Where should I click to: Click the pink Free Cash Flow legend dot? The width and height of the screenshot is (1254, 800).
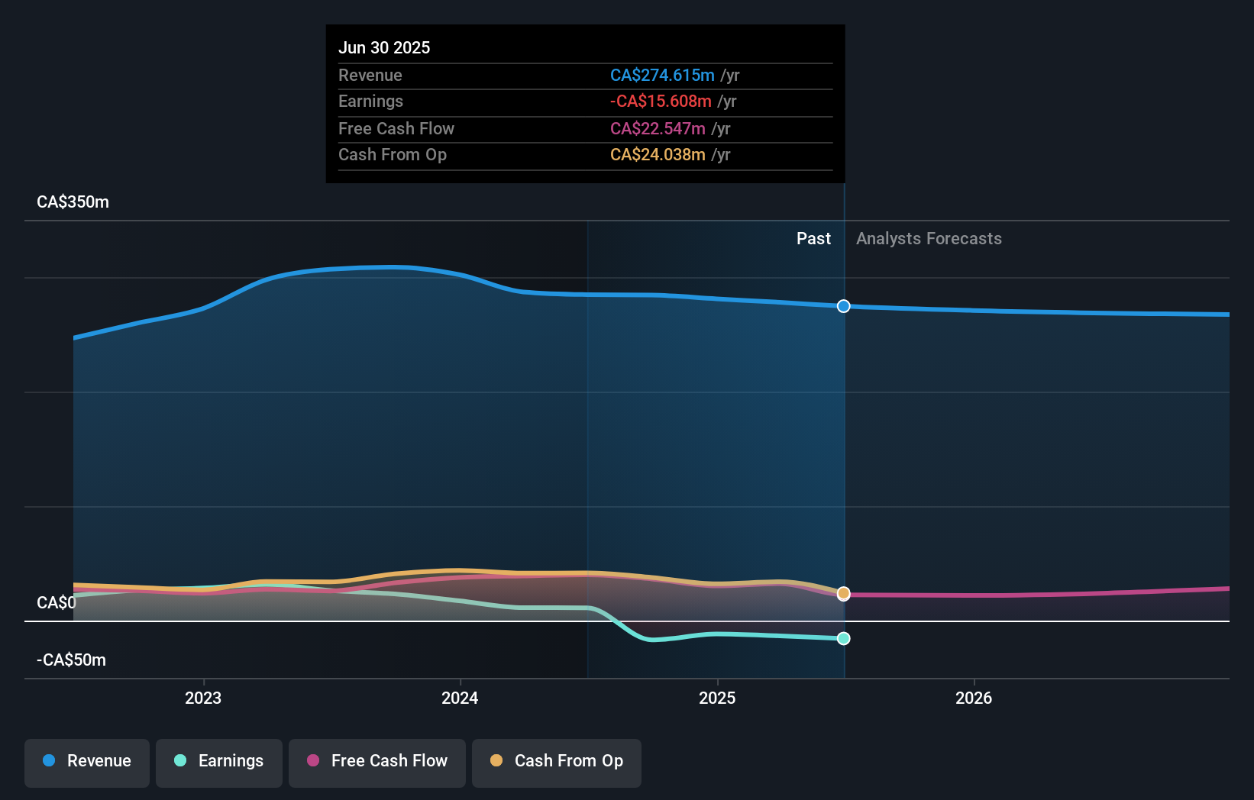pos(314,760)
